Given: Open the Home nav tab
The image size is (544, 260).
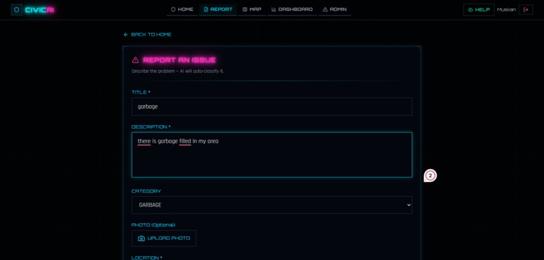Looking at the screenshot, I should [x=182, y=9].
